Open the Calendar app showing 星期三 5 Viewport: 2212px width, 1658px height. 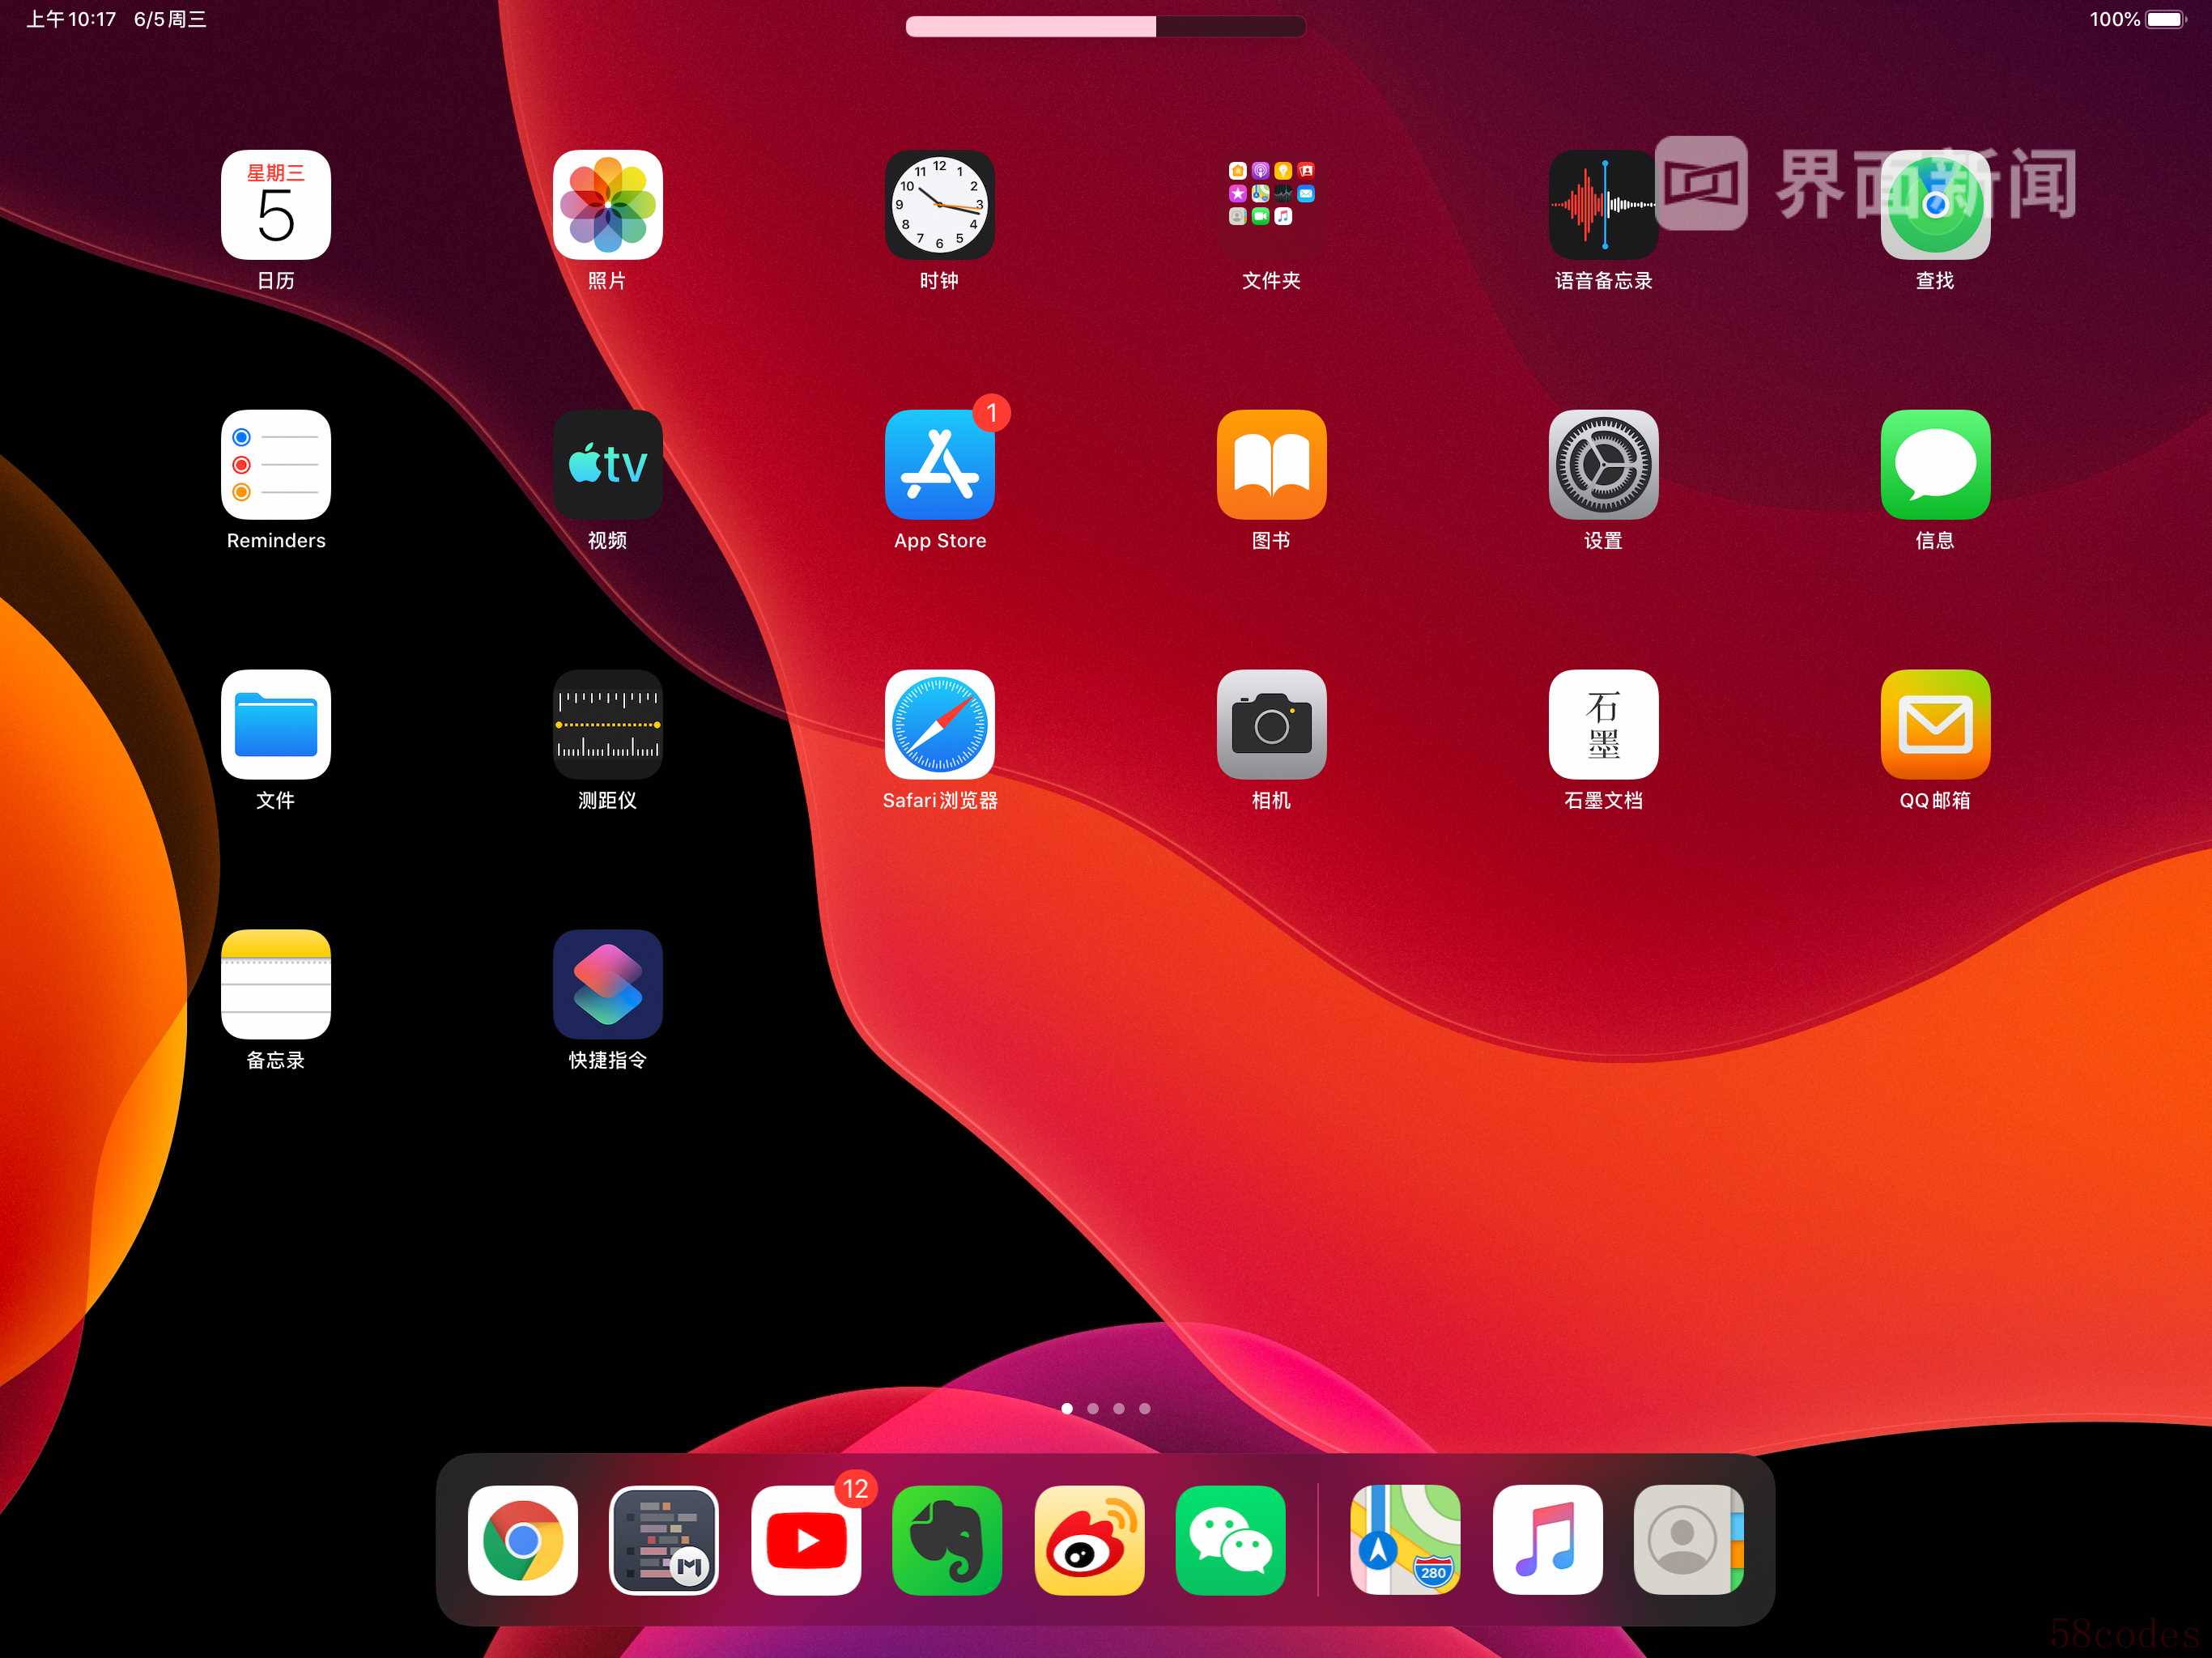276,205
